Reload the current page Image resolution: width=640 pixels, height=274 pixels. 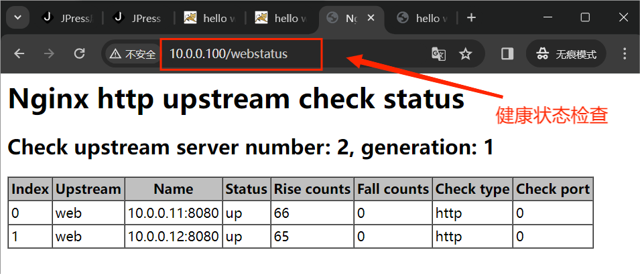(79, 53)
